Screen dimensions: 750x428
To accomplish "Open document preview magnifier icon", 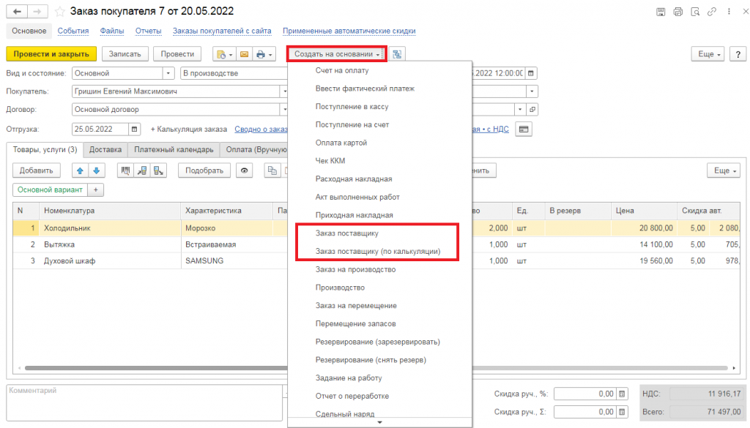I will [695, 12].
